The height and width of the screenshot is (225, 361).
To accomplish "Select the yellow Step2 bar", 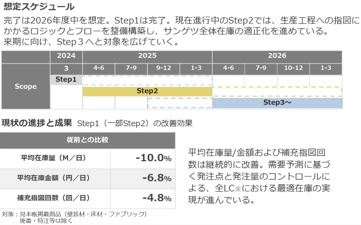I will pos(147,91).
